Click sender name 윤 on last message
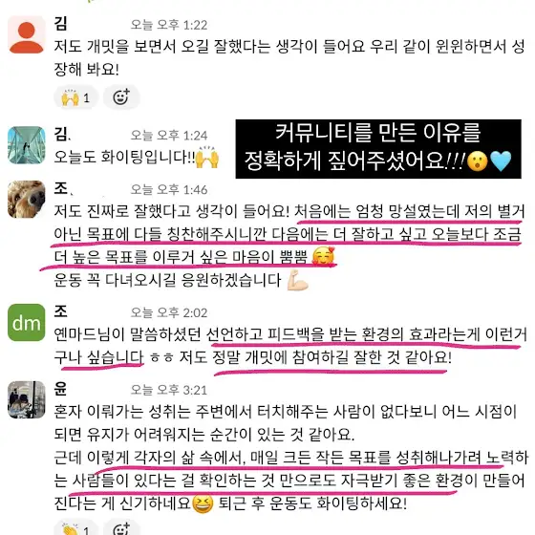The width and height of the screenshot is (535, 535). (x=60, y=389)
